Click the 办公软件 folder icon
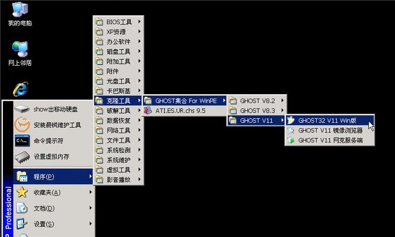Viewport: 395px width, 237px height. [99, 41]
